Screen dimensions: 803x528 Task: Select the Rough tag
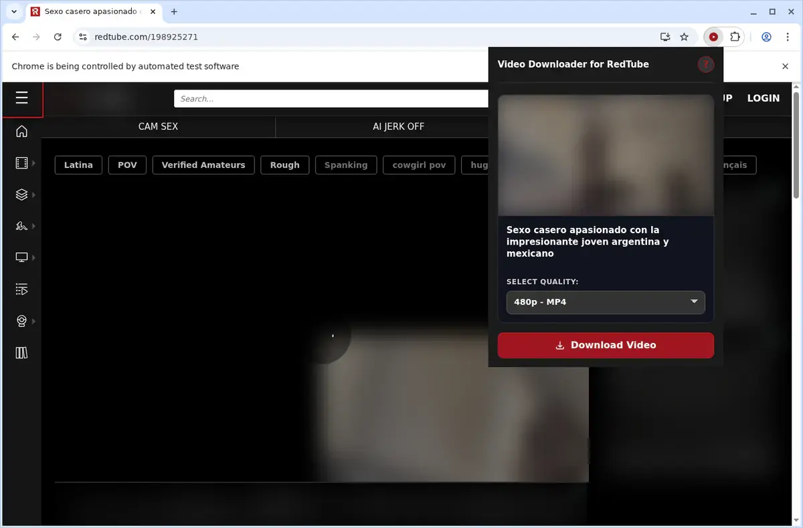click(284, 165)
